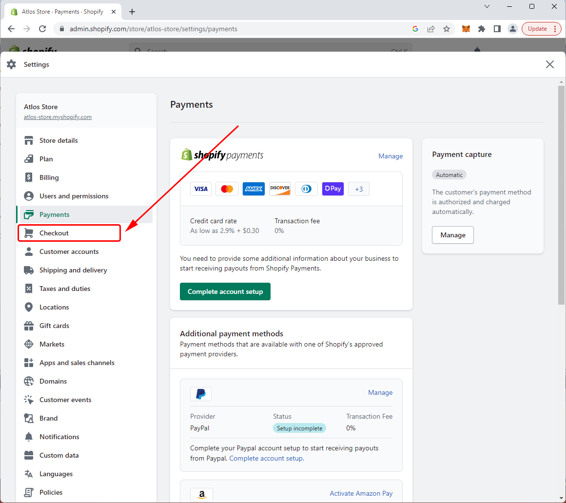The width and height of the screenshot is (566, 503).
Task: Click the Checkout cart icon
Action: pyautogui.click(x=28, y=233)
